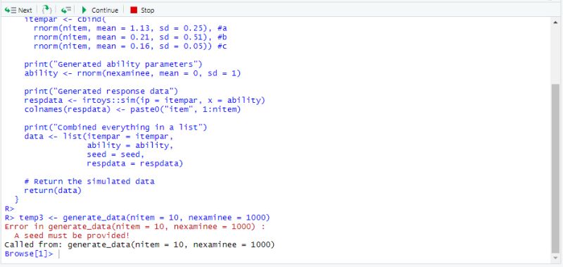Click the print 'Generated ability parameters' line
This screenshot has height=267, width=563.
tap(113, 64)
